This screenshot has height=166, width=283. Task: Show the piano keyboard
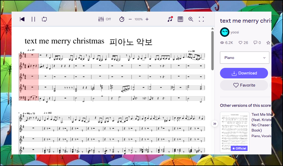pyautogui.click(x=180, y=19)
